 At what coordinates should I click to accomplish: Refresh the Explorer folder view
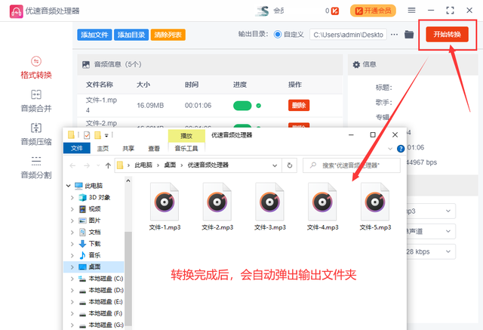290,165
